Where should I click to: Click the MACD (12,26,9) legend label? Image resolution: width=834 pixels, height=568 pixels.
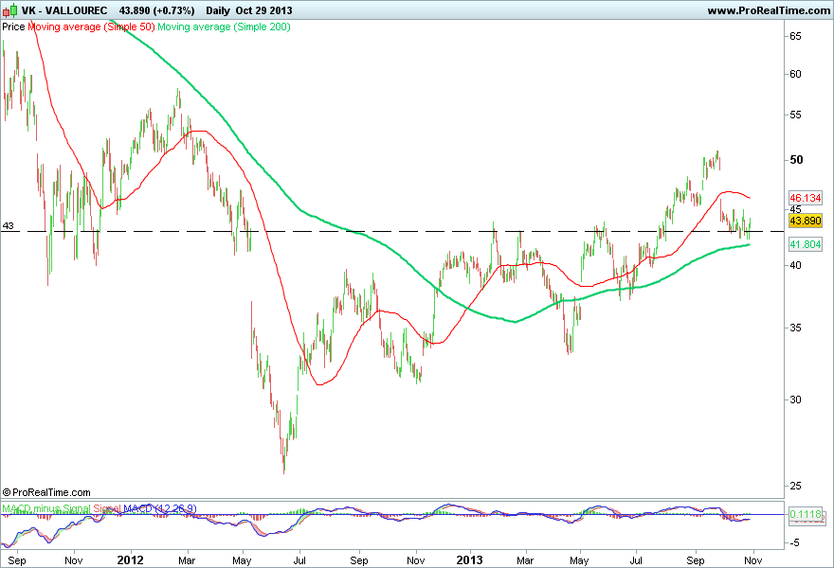click(x=159, y=508)
